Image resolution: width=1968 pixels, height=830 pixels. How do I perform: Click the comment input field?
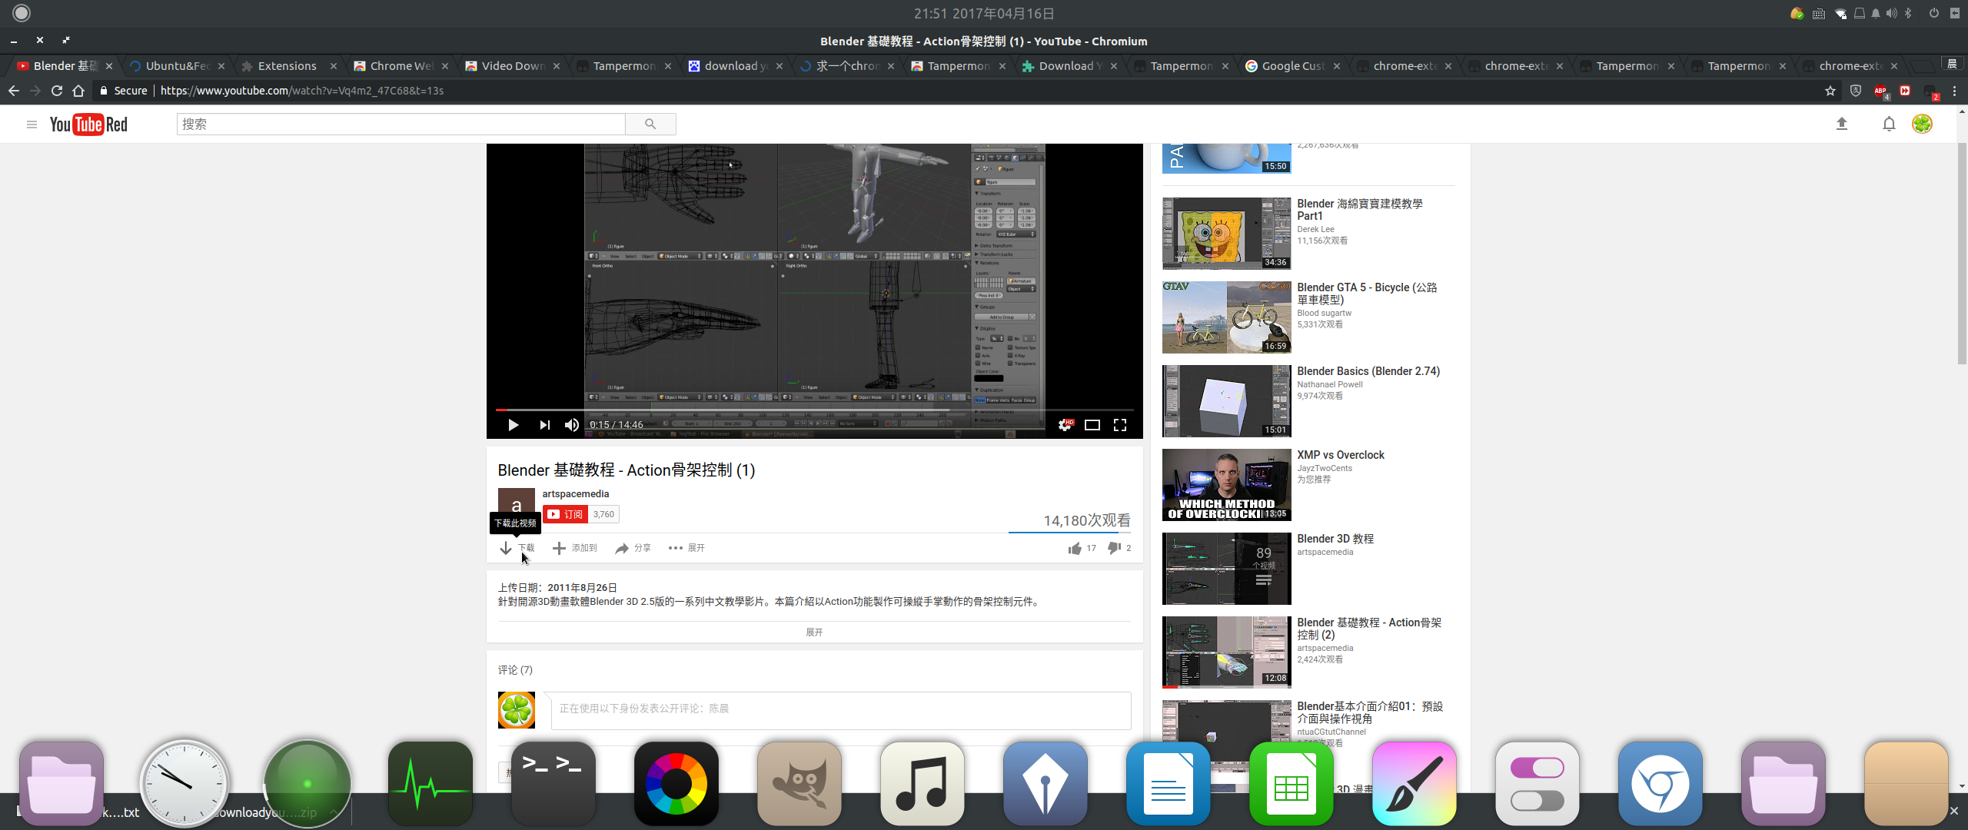pos(841,710)
